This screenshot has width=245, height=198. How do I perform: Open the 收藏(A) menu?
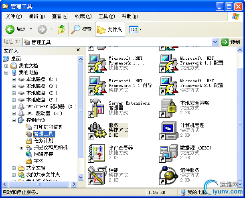click(83, 16)
